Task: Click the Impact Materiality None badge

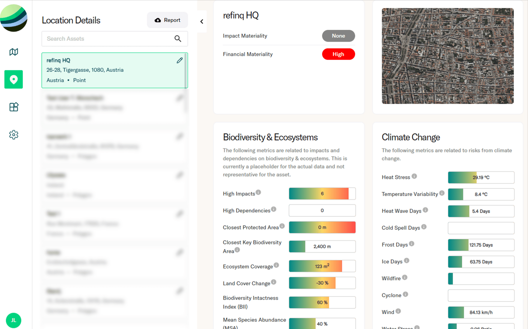Action: click(x=338, y=36)
